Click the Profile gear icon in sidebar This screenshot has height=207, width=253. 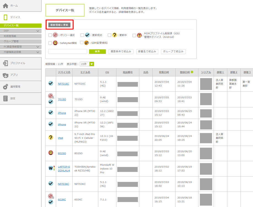tap(6, 63)
